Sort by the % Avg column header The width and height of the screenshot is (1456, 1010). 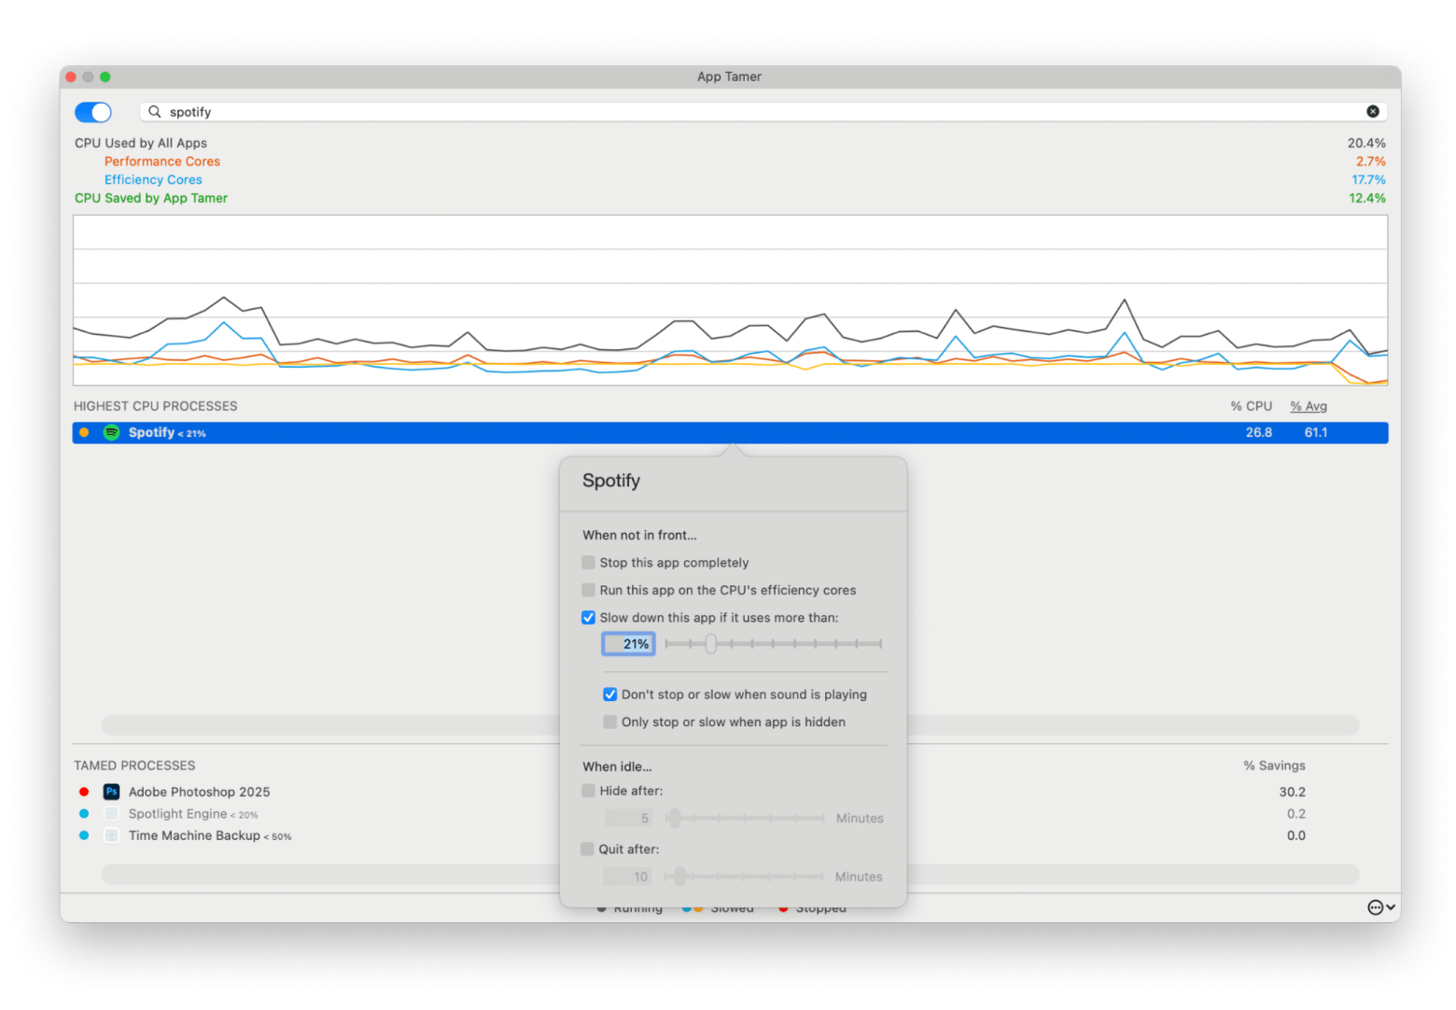click(1309, 406)
